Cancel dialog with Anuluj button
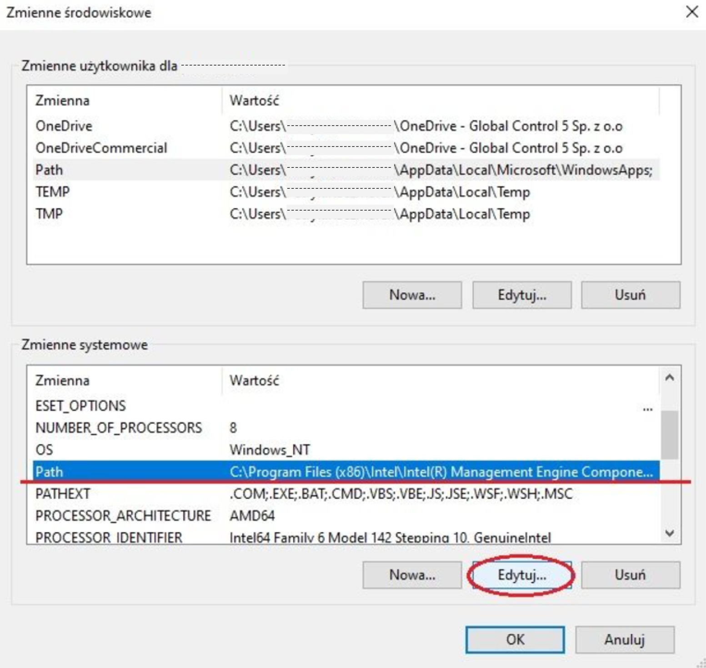Screen dimensions: 706x668 (x=624, y=639)
